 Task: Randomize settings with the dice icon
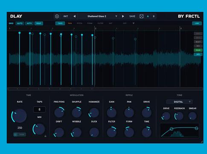click(x=142, y=16)
